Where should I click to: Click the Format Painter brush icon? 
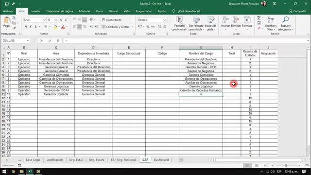coord(14,28)
